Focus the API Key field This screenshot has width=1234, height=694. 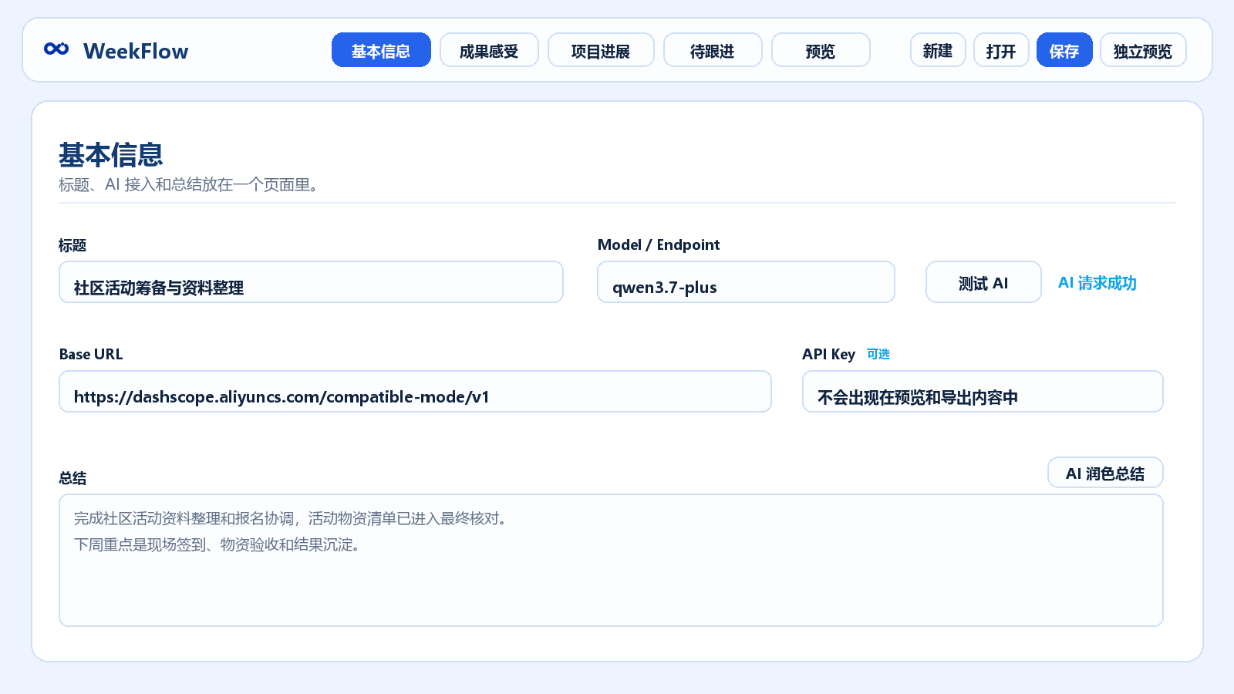point(983,392)
